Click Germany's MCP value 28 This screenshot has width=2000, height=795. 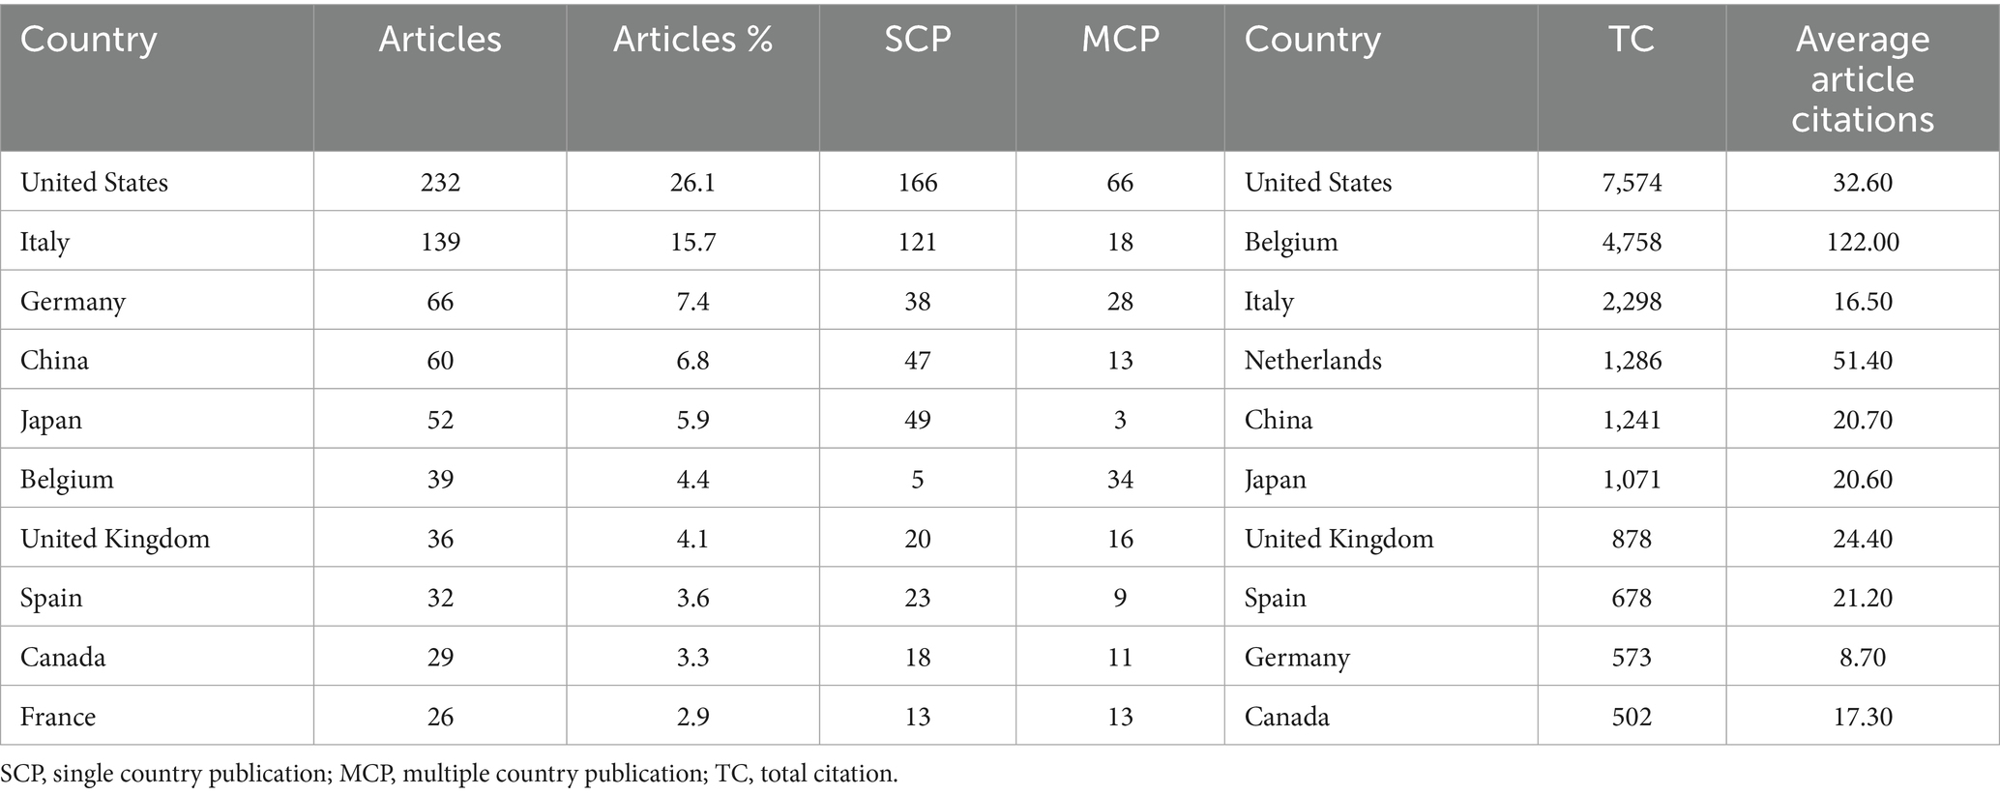tap(1120, 301)
